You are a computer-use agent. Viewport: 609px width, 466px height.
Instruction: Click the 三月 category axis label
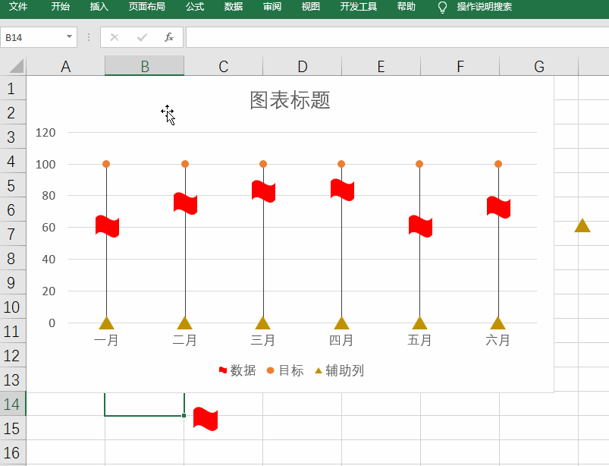click(x=263, y=340)
